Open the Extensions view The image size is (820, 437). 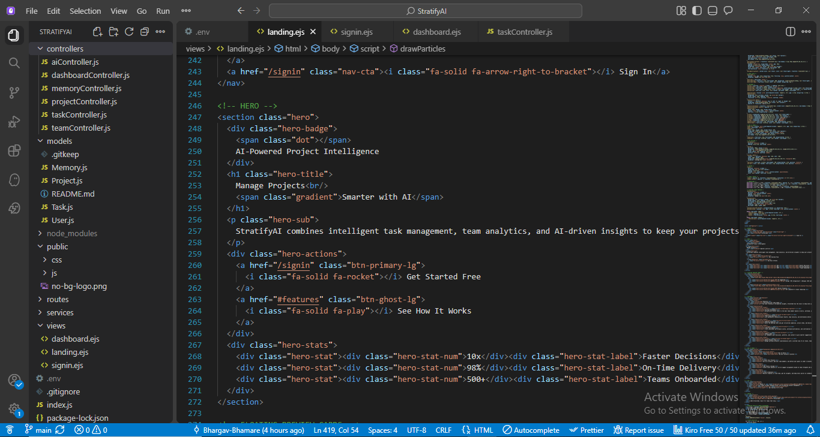point(13,150)
